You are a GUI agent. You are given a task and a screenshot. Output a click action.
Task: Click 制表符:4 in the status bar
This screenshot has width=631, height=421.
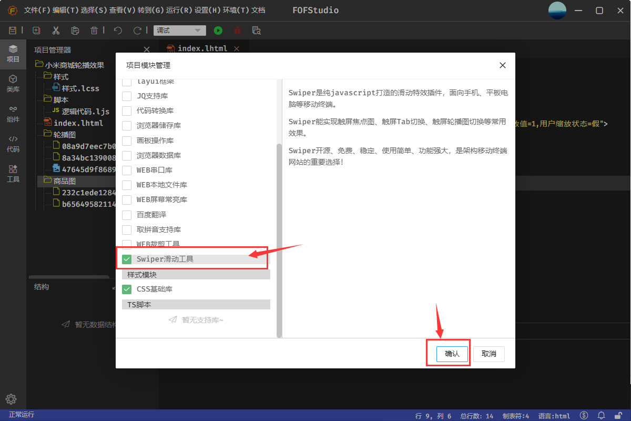point(516,416)
